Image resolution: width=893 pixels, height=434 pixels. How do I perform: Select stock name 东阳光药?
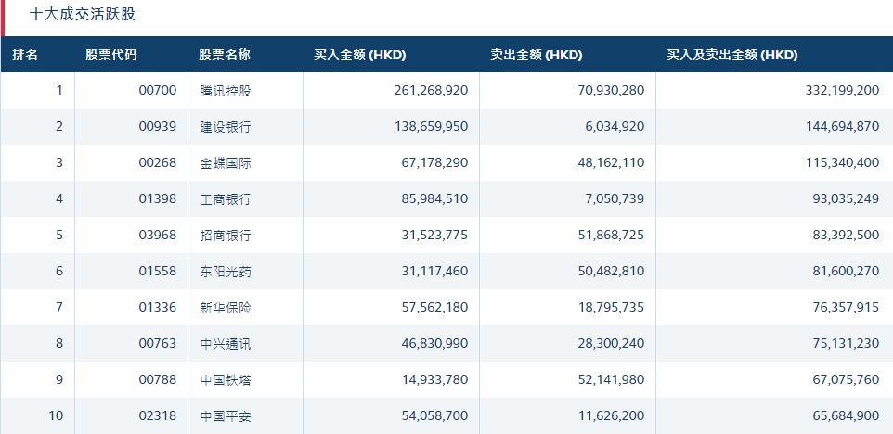tap(226, 272)
